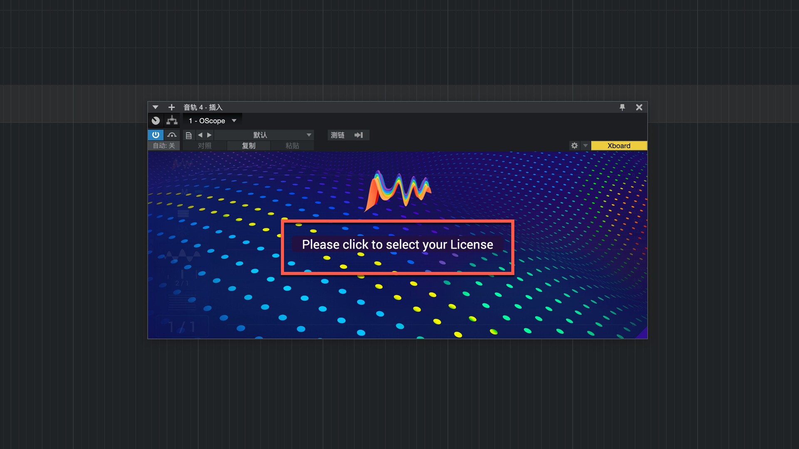Open the gear settings icon
Screen dimensions: 799x449
point(574,146)
